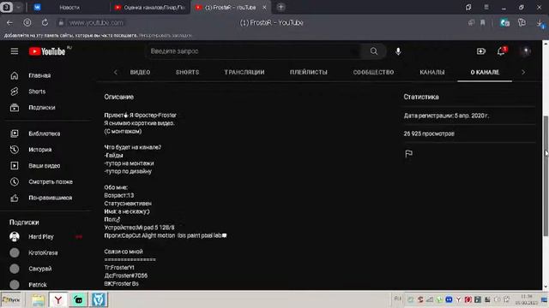Screen dimensions: 549x308
Task: Switch to the ТРАНСЛЯЦИИ channel tab
Action: click(x=244, y=72)
